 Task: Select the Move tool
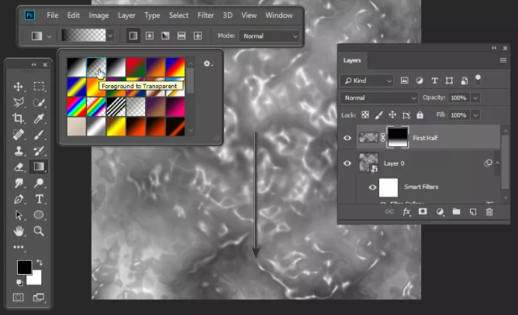18,87
